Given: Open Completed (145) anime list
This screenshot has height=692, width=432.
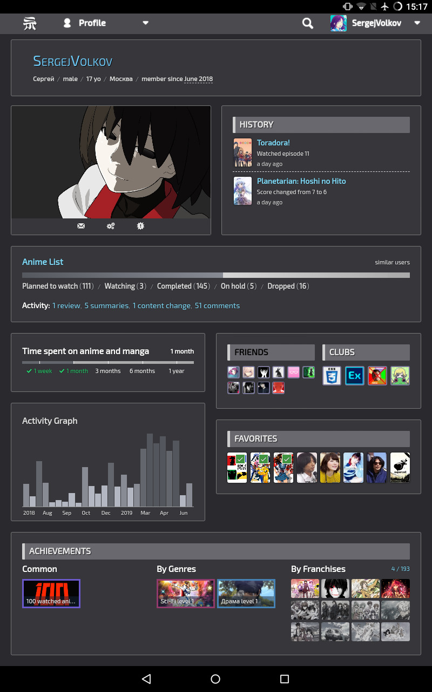Looking at the screenshot, I should (184, 286).
